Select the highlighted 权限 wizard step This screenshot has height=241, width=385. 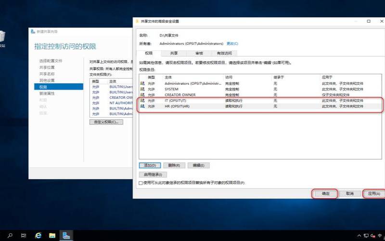coord(59,87)
